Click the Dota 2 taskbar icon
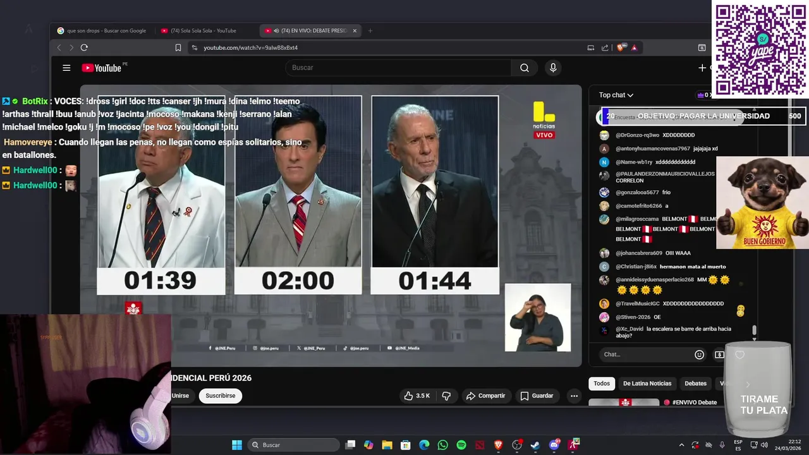 point(480,445)
